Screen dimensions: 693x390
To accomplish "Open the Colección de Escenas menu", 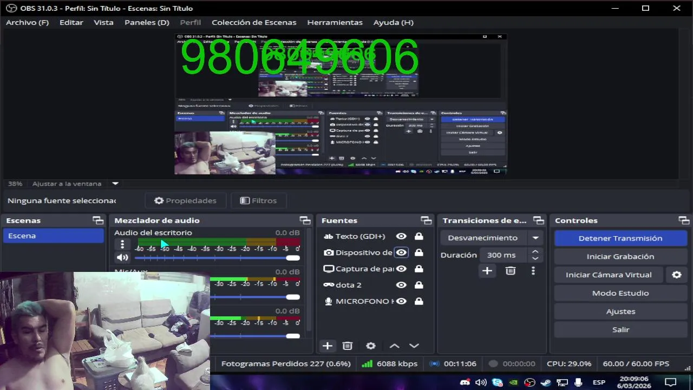I will (x=254, y=22).
